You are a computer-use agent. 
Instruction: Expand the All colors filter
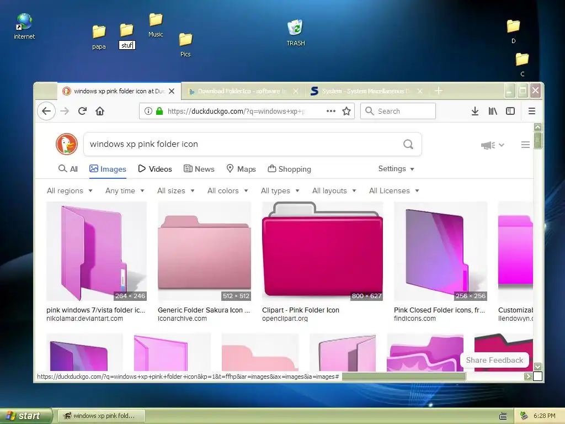(x=227, y=190)
